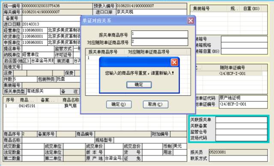The image size is (274, 166).
Task: Click the 联系方式 field
Action: [238, 158]
